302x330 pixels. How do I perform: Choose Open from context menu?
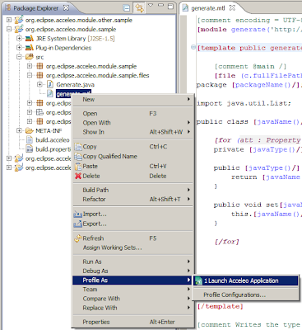[132, 113]
